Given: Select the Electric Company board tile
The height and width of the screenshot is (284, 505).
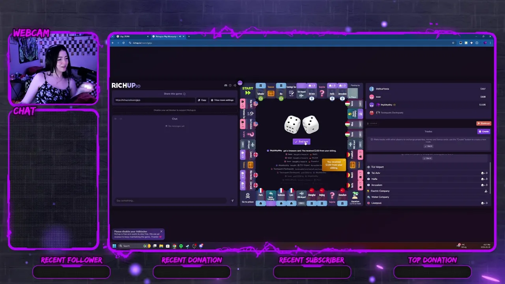Looking at the screenshot, I should [355, 114].
